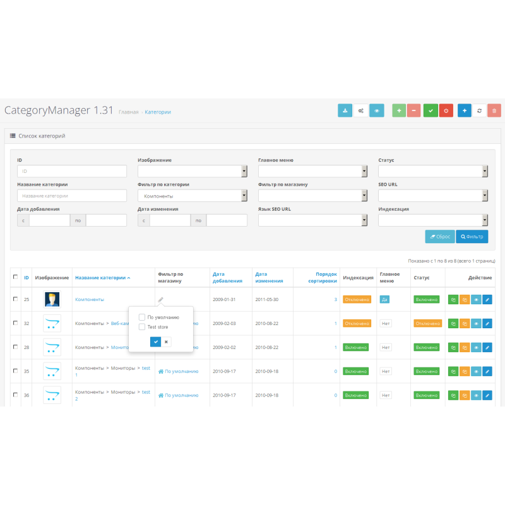Check the 'Test store' checkbox in popup
The width and height of the screenshot is (505, 505).
point(142,327)
